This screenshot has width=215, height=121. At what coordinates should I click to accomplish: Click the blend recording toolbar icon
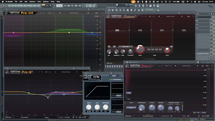point(76,6)
